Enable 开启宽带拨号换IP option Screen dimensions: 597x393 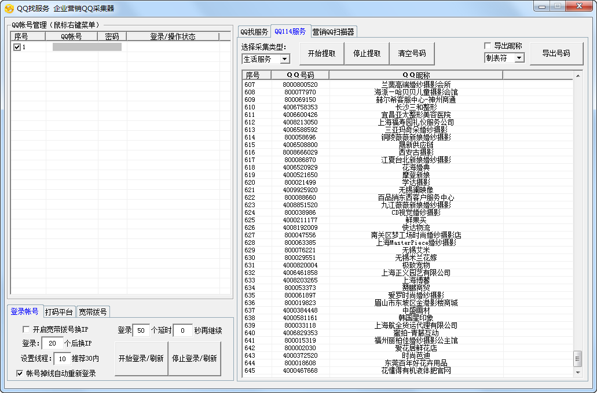pyautogui.click(x=27, y=329)
